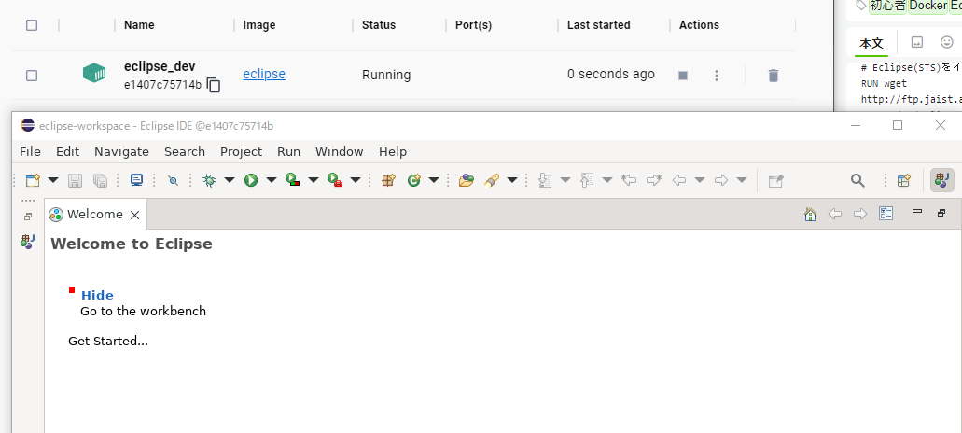Toggle the select-all checkbox in Docker header
The width and height of the screenshot is (962, 433).
(32, 25)
